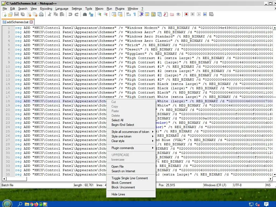Toggle synchronize horizontal scrolling icon
The height and width of the screenshot is (207, 276).
click(120, 15)
